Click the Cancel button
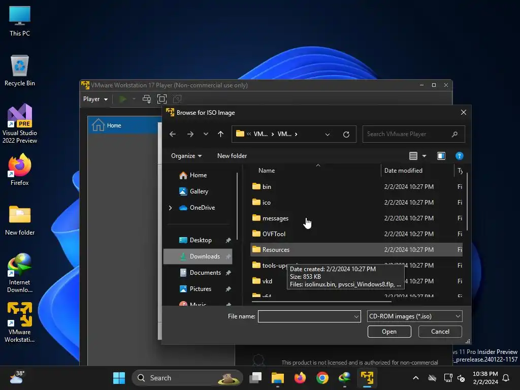 click(x=440, y=332)
